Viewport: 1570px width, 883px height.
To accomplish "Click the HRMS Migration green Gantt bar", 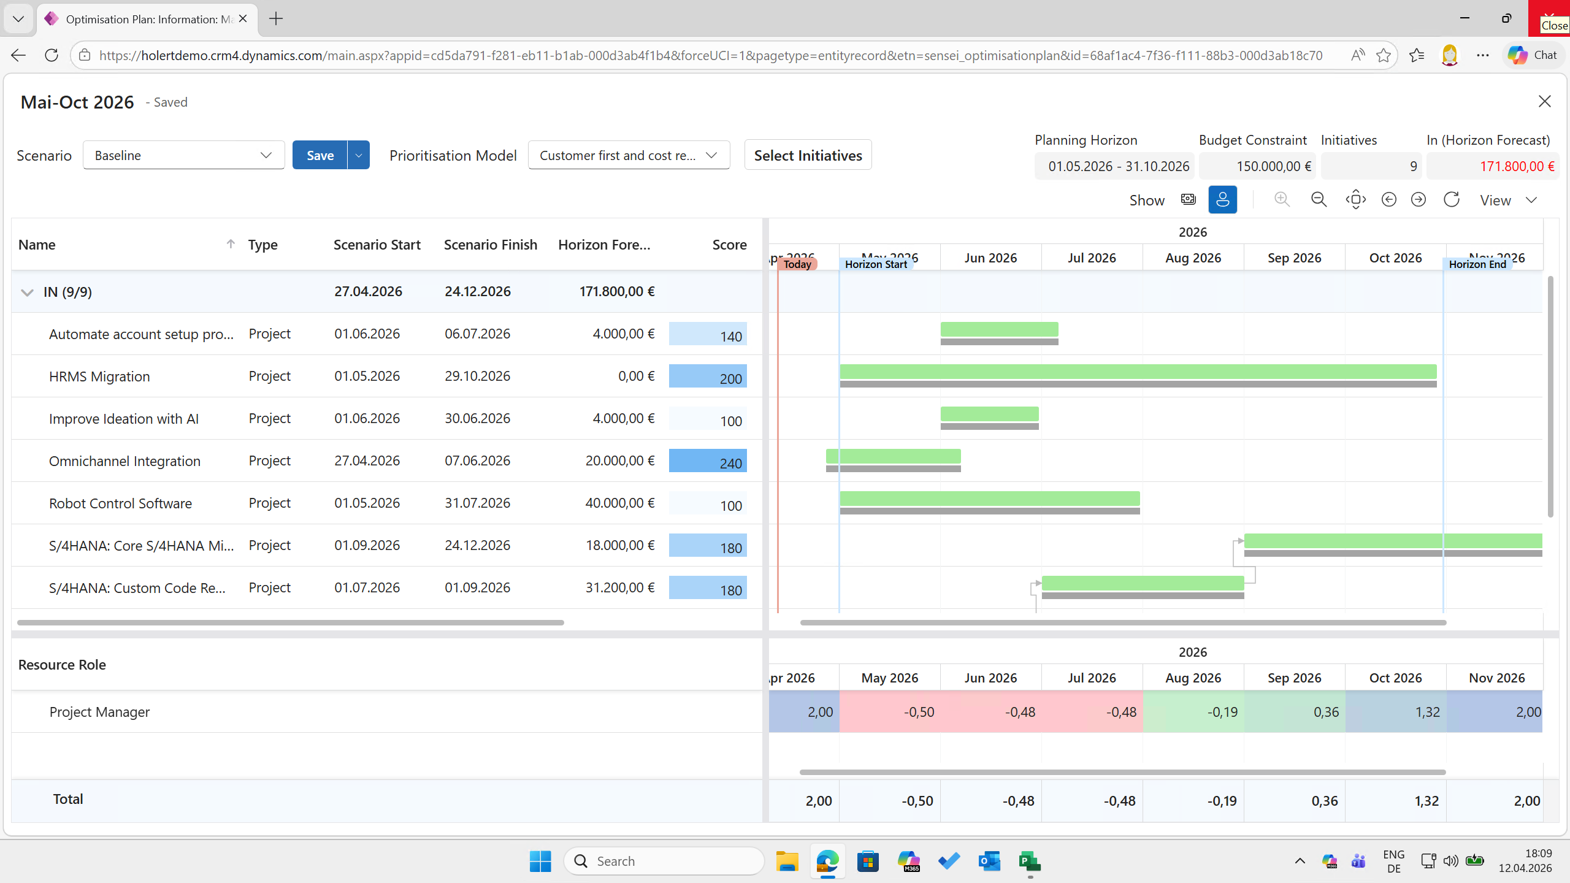I will pos(1138,371).
